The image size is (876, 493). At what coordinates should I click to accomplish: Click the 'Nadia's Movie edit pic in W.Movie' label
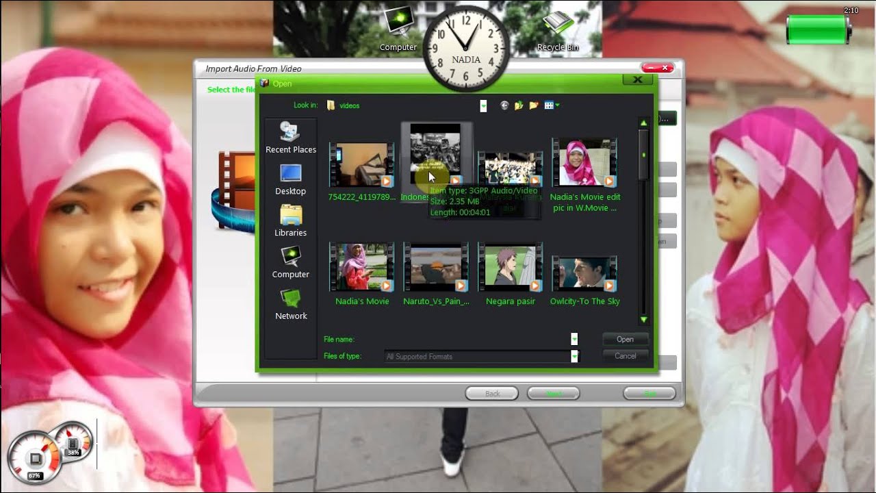[x=585, y=203]
